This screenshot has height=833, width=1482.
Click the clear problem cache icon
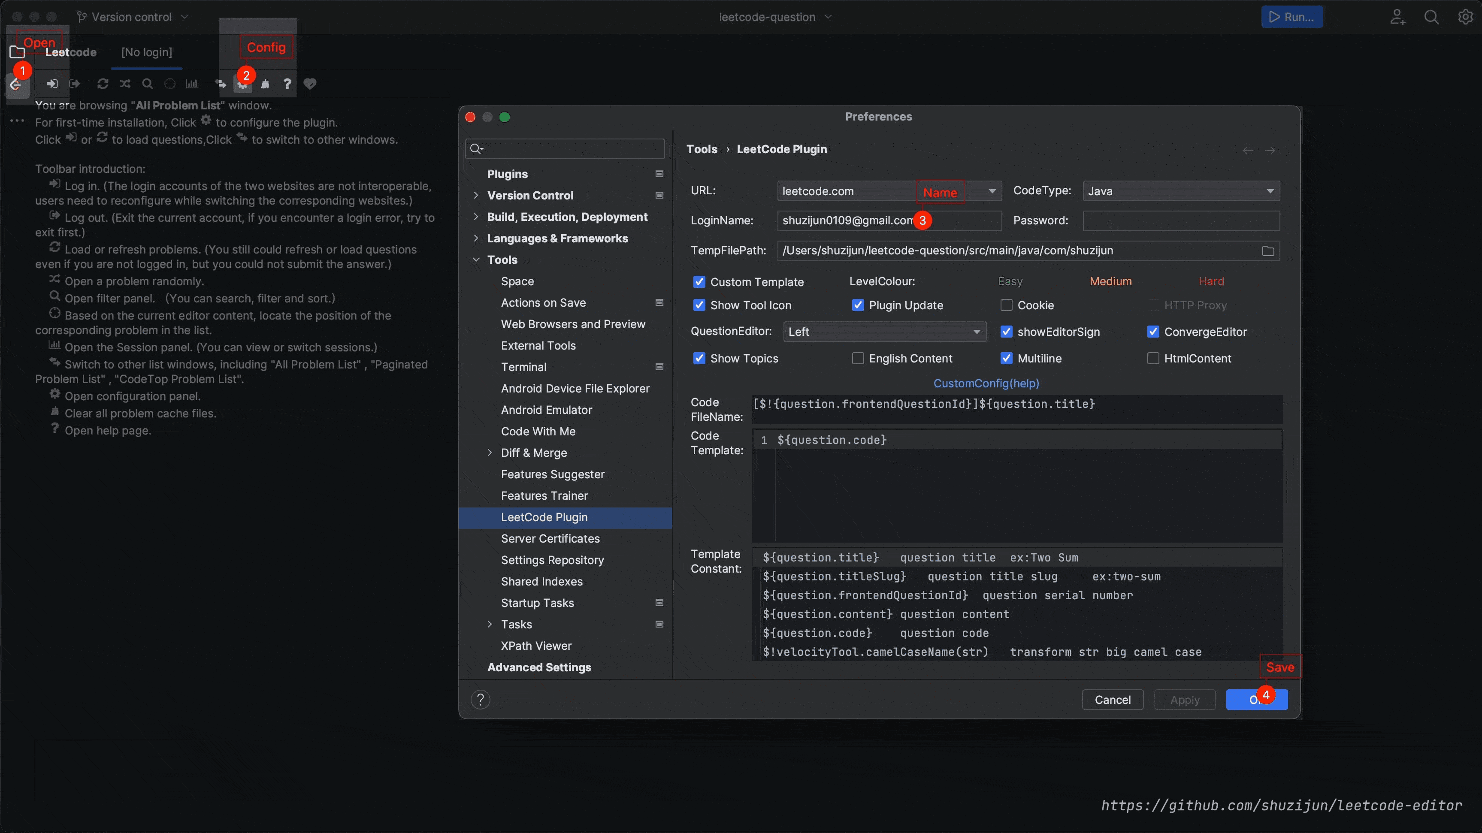[x=265, y=83]
